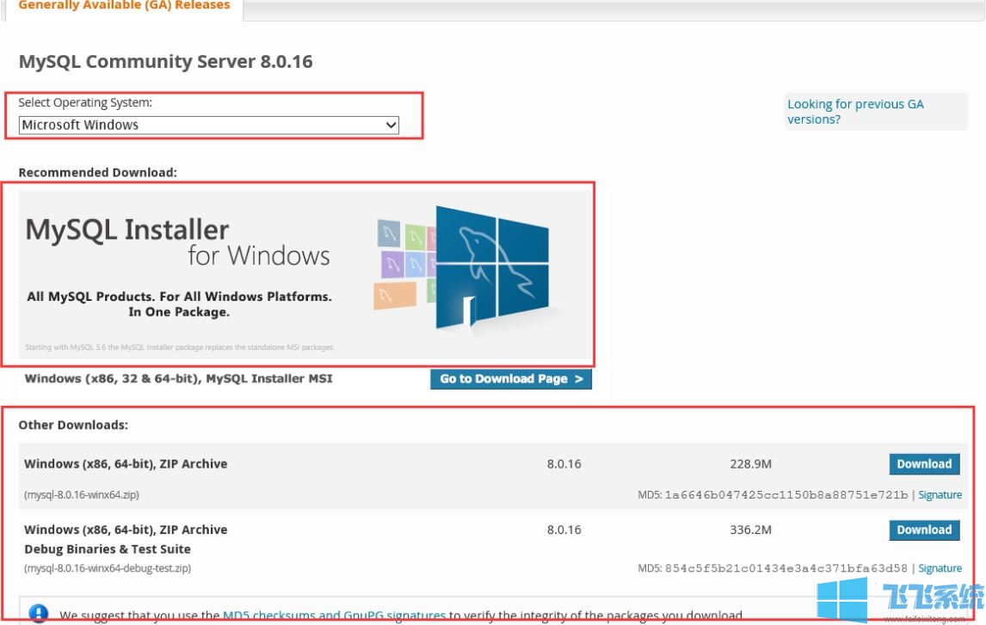Open the Select Operating System dropdown
Screen dimensions: 986x625
(x=209, y=126)
